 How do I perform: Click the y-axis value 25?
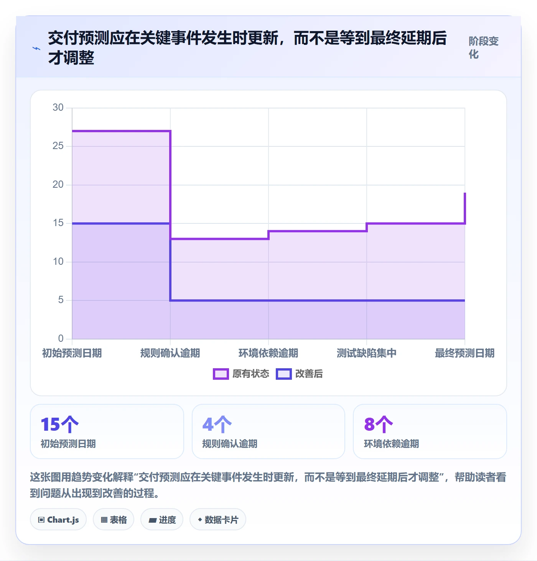tap(58, 146)
